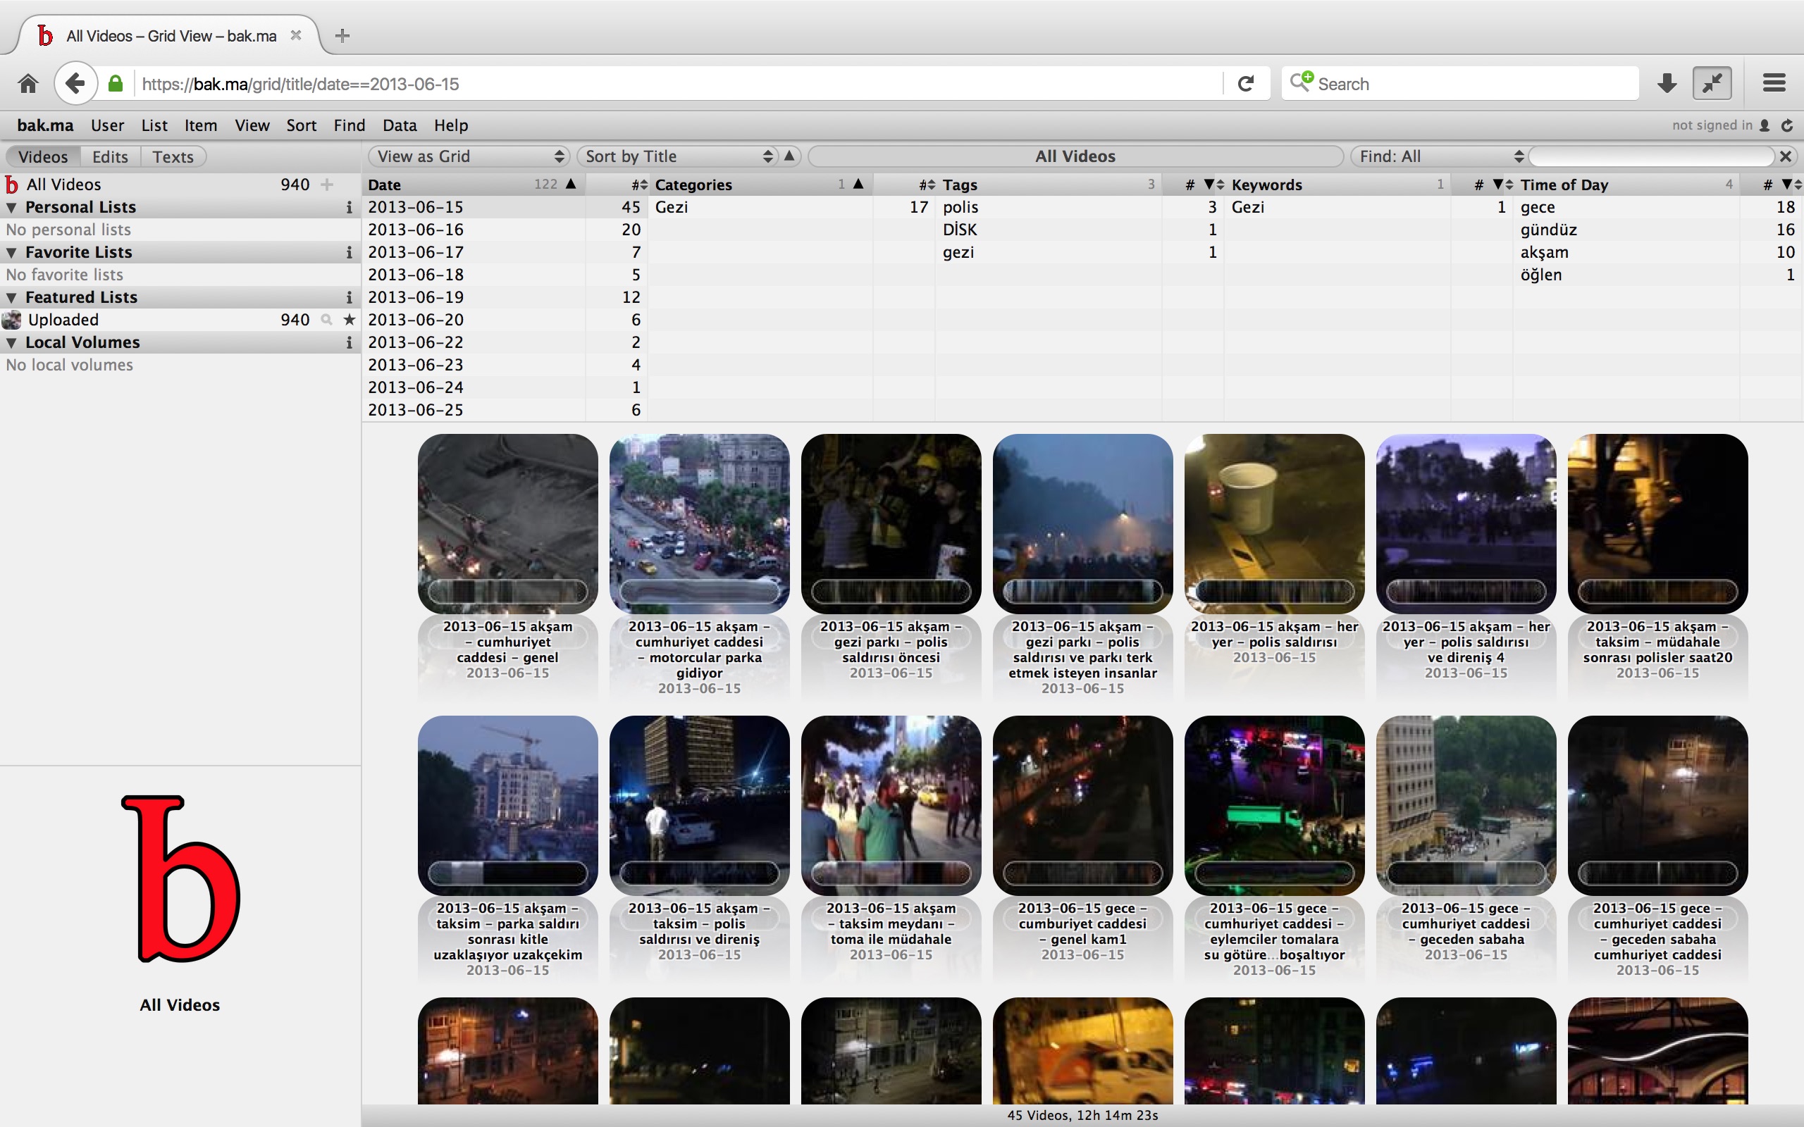Open the browser downloads arrow
The width and height of the screenshot is (1804, 1127).
[1667, 84]
